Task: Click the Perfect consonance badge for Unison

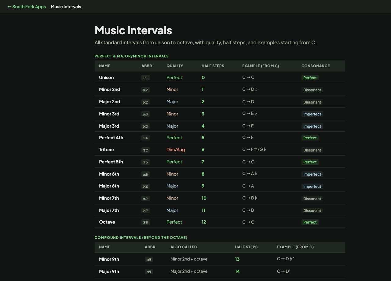Action: click(310, 78)
